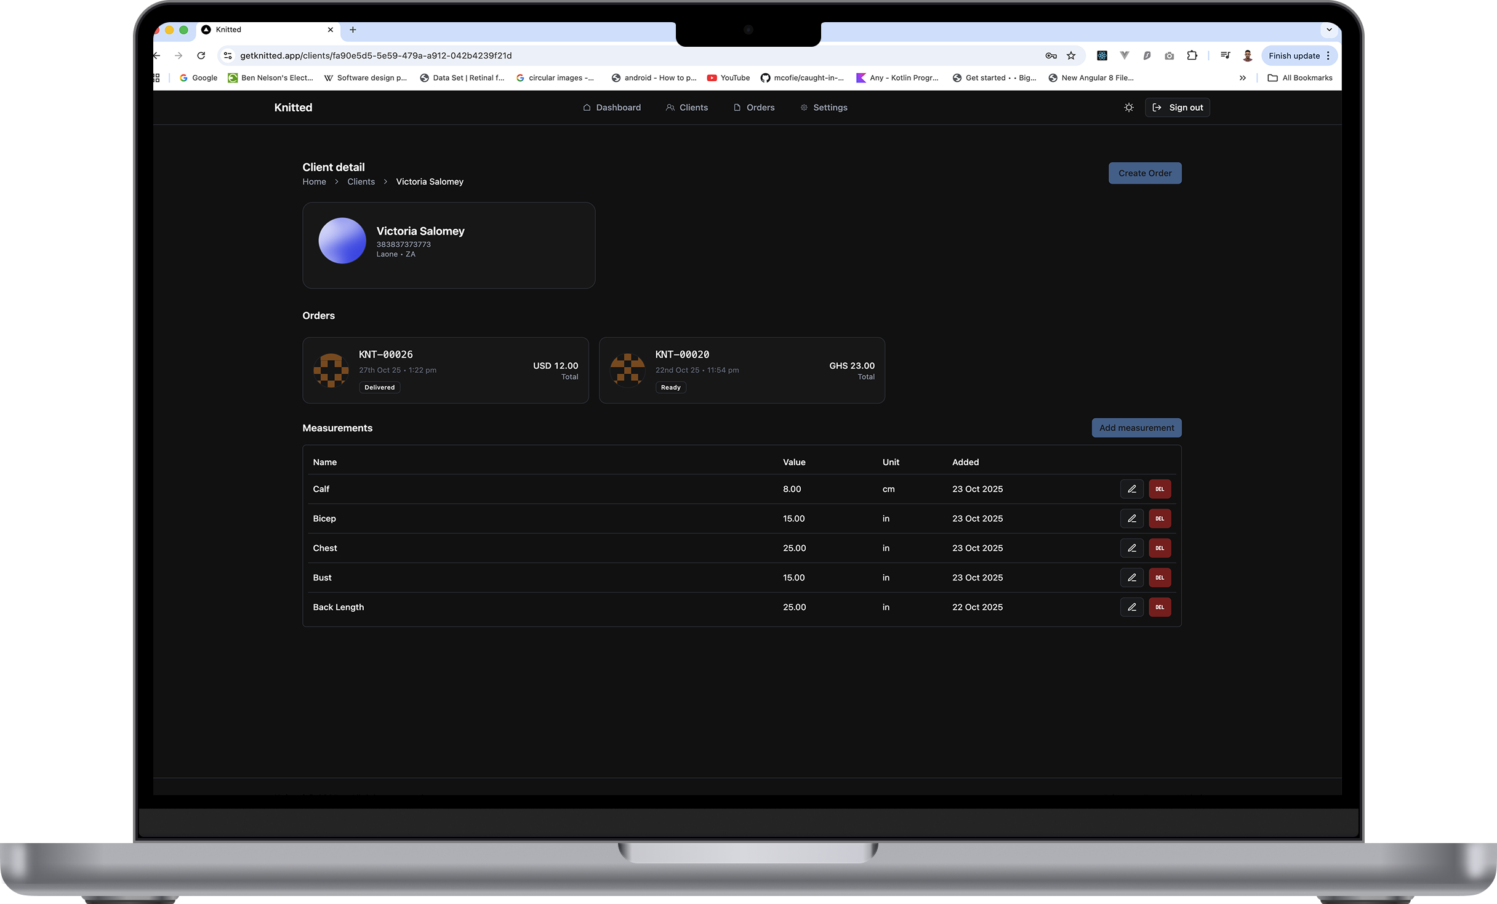
Task: Open the password manager key icon
Action: point(1051,56)
